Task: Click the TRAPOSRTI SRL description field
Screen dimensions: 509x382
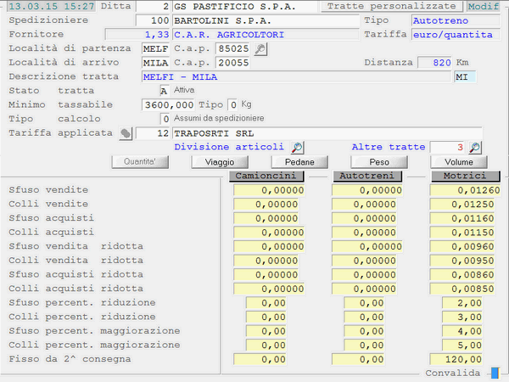Action: 327,133
